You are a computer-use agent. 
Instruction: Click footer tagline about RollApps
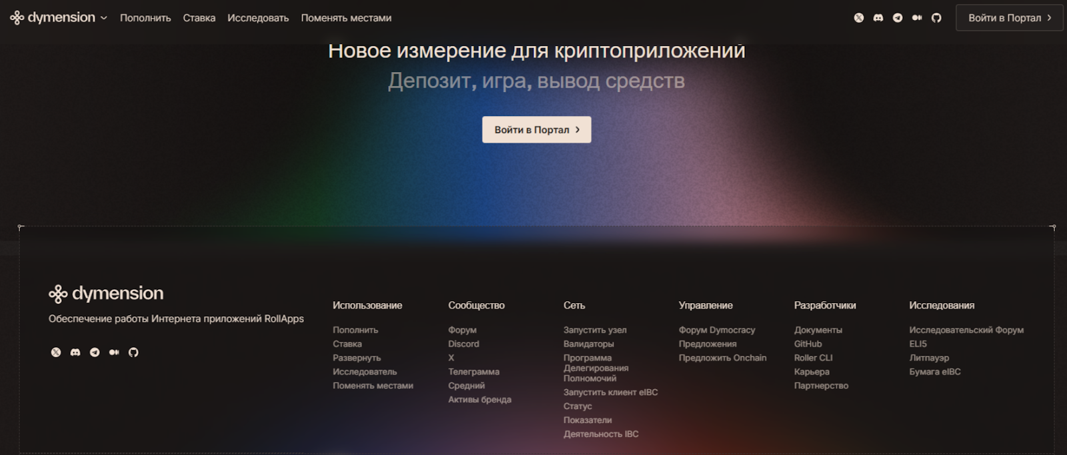tap(176, 319)
